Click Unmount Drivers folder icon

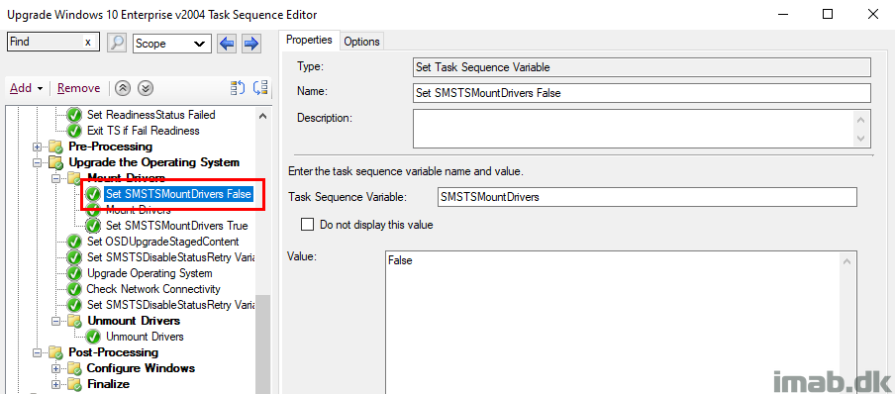(75, 321)
